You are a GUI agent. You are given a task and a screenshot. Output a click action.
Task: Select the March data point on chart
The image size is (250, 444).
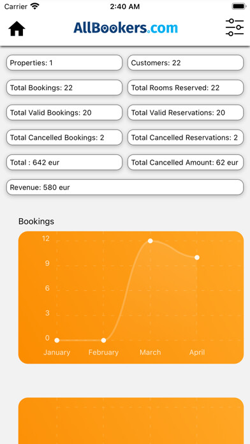pos(151,241)
